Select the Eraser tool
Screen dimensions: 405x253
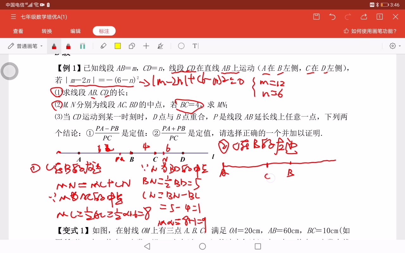click(103, 46)
